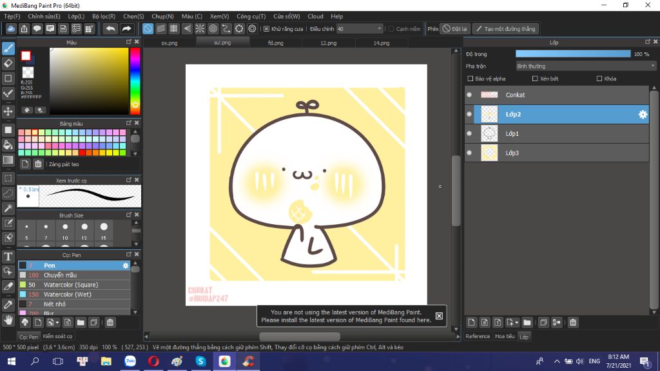Open settings gear for Lớp2 layer

point(643,115)
